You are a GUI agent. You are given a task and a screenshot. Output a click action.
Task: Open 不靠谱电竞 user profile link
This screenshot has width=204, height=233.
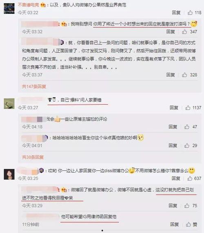point(28,5)
